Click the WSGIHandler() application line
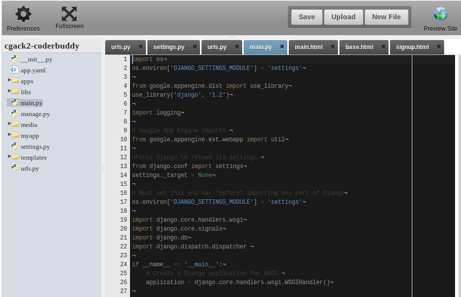Image resolution: width=461 pixels, height=297 pixels. click(239, 282)
